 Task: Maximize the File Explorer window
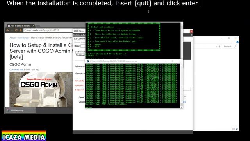click(x=229, y=38)
